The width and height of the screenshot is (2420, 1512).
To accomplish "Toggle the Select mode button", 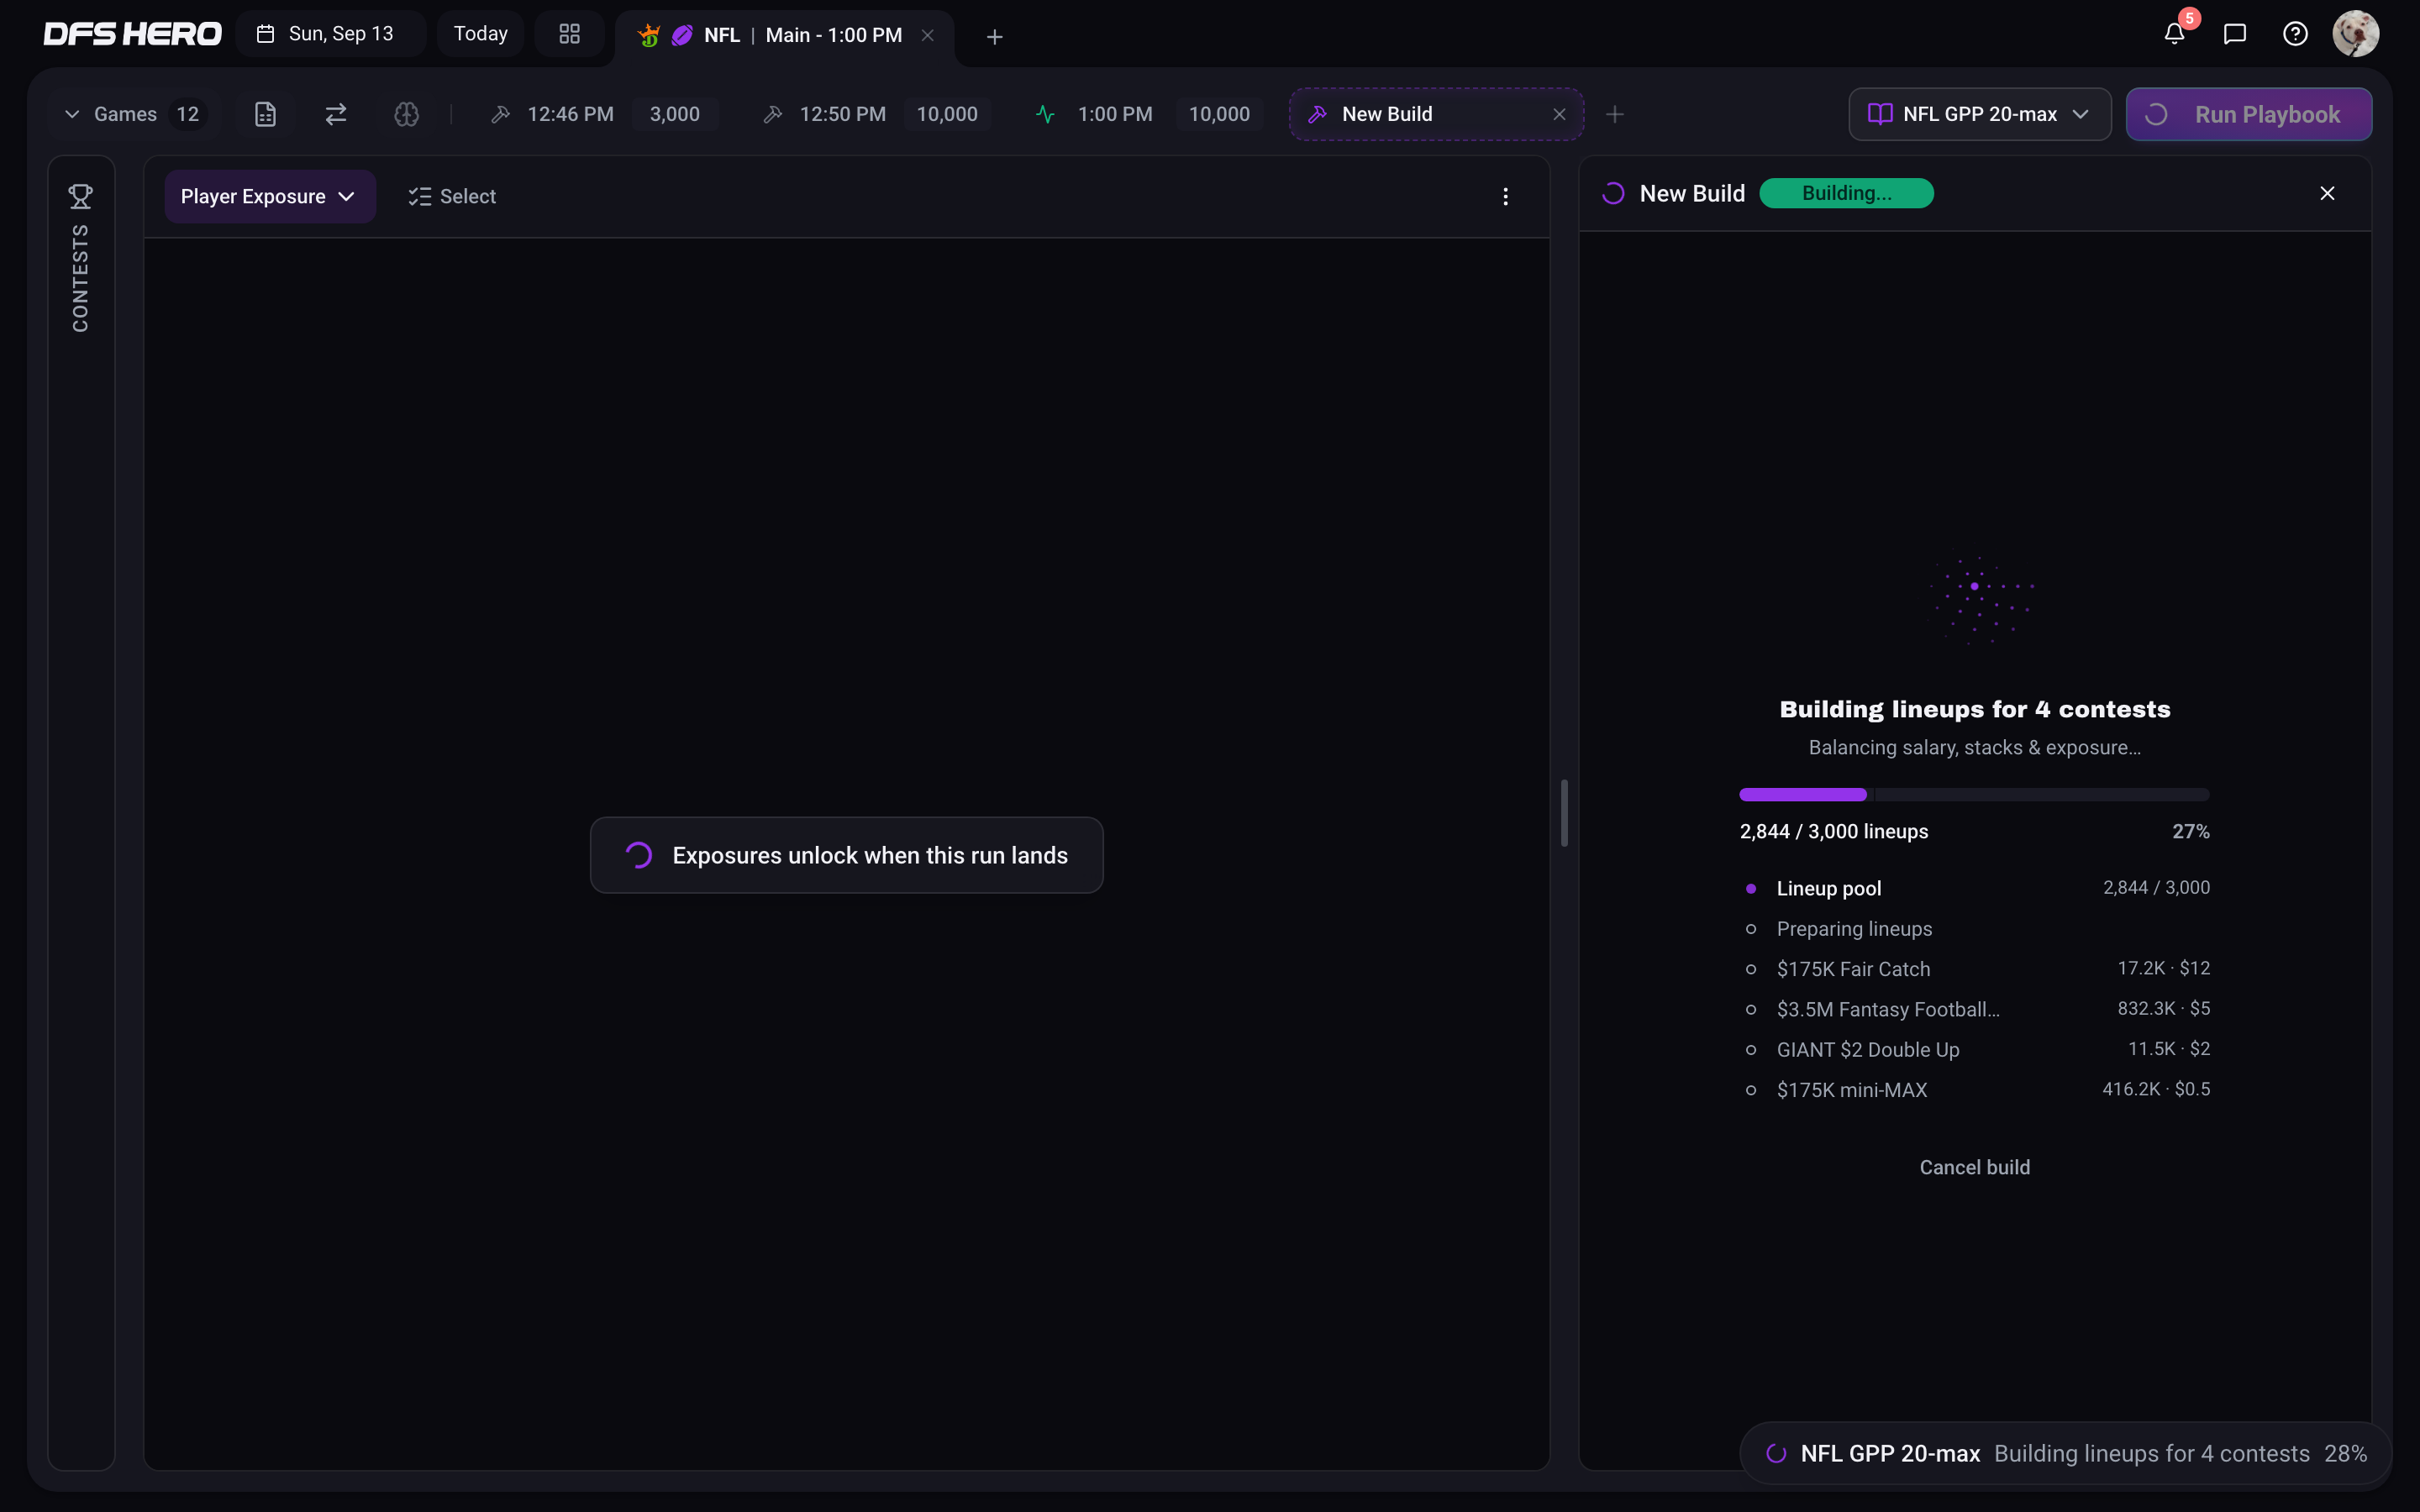I will click(x=452, y=196).
